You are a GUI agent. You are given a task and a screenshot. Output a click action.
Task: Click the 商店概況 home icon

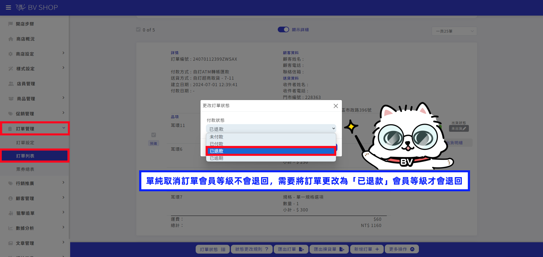pyautogui.click(x=11, y=39)
